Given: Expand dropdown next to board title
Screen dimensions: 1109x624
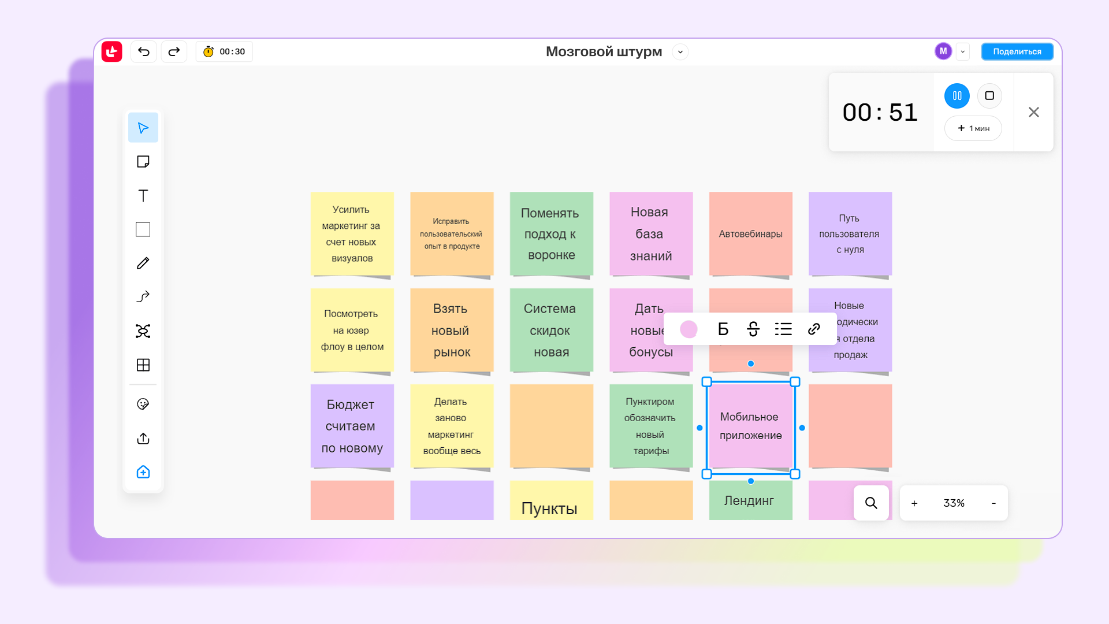Looking at the screenshot, I should click(x=680, y=52).
